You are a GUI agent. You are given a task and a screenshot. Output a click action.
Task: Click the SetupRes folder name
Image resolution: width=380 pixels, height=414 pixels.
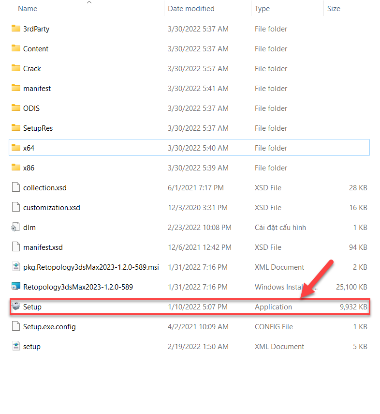pyautogui.click(x=38, y=128)
